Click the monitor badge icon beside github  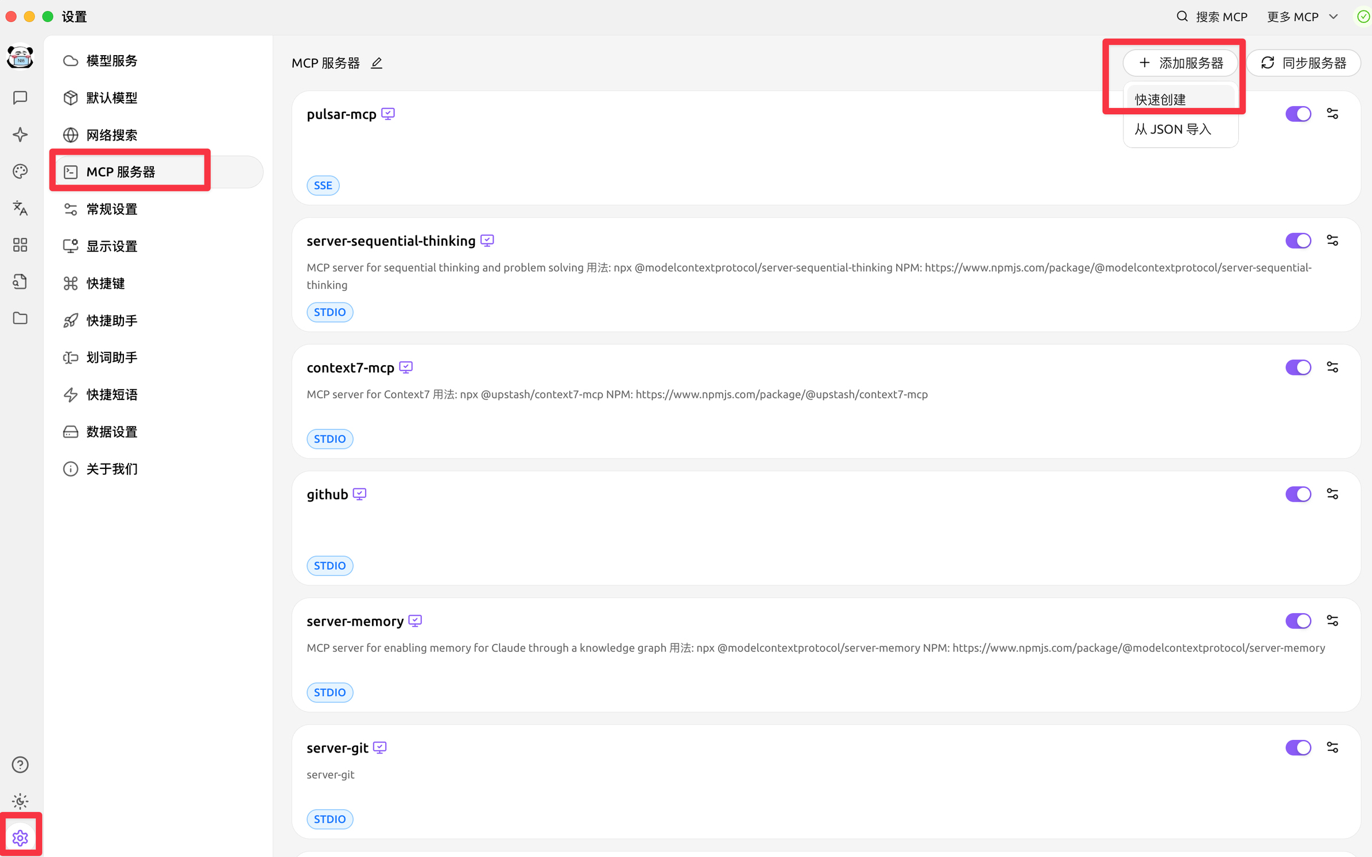(360, 494)
